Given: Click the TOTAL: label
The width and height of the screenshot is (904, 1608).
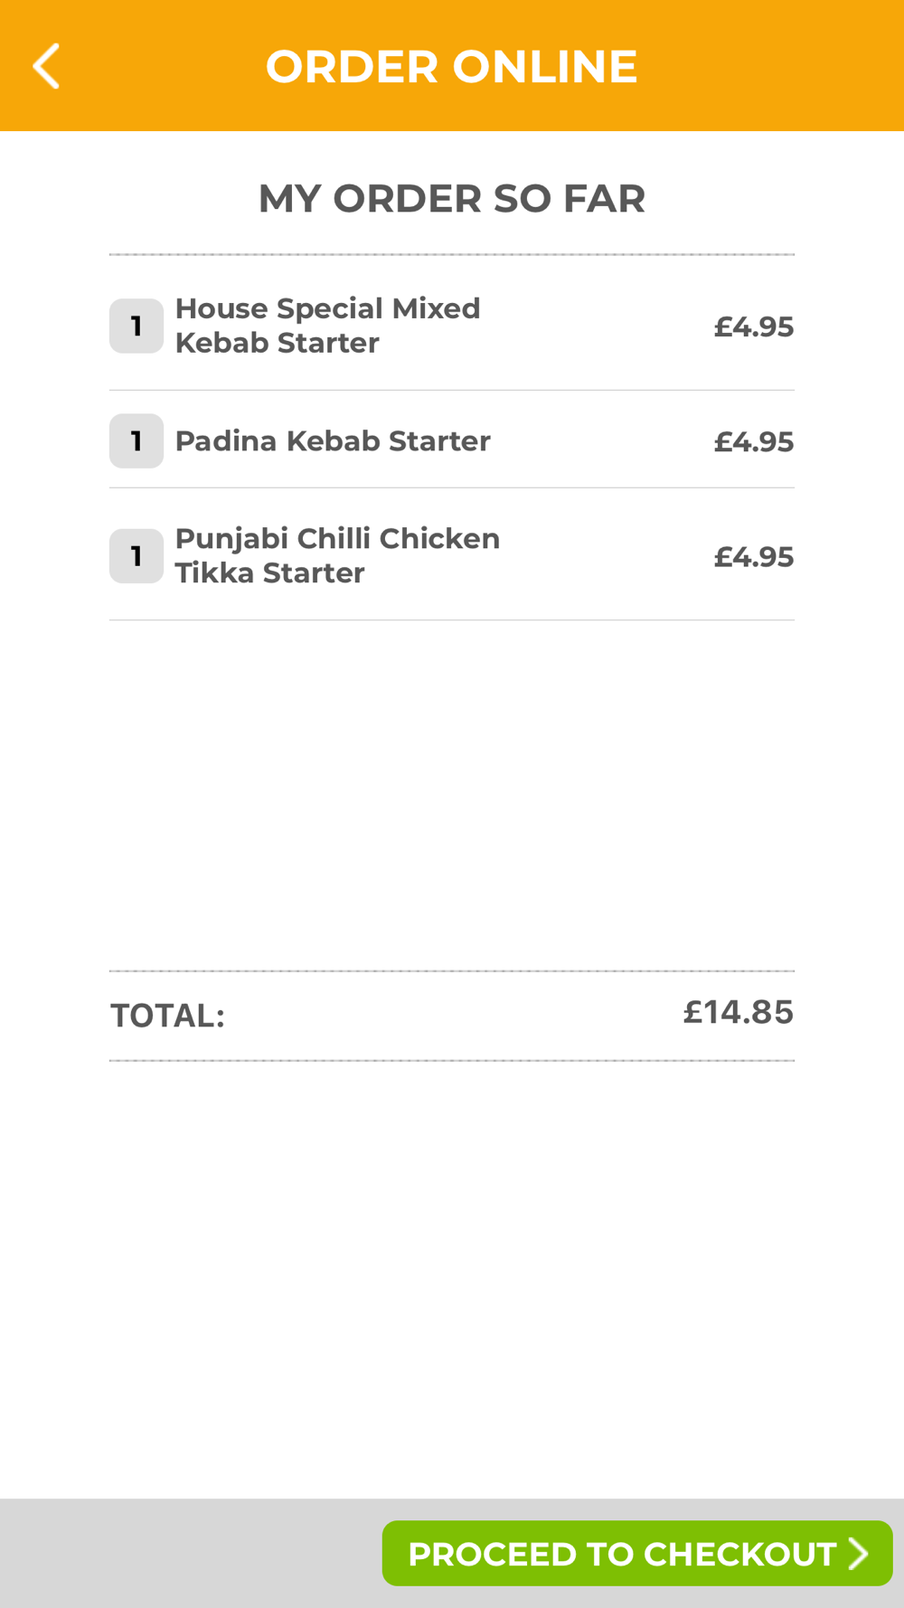Looking at the screenshot, I should [167, 1016].
